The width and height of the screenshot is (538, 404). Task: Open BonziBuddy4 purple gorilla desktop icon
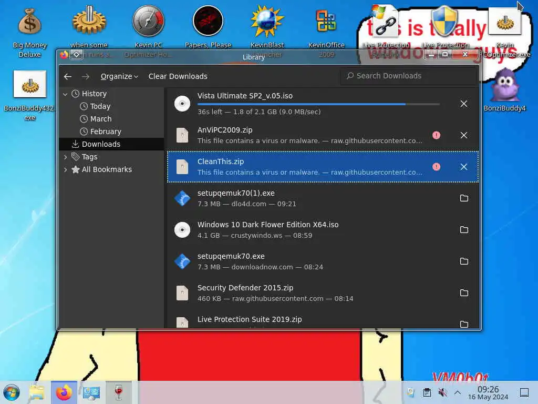pos(504,90)
